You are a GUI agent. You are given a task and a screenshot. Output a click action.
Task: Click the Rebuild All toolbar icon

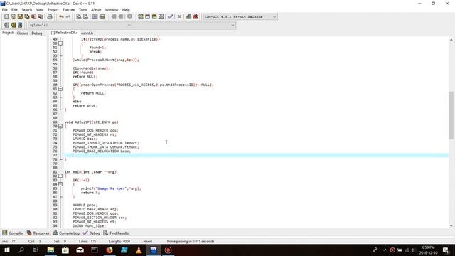point(161,17)
